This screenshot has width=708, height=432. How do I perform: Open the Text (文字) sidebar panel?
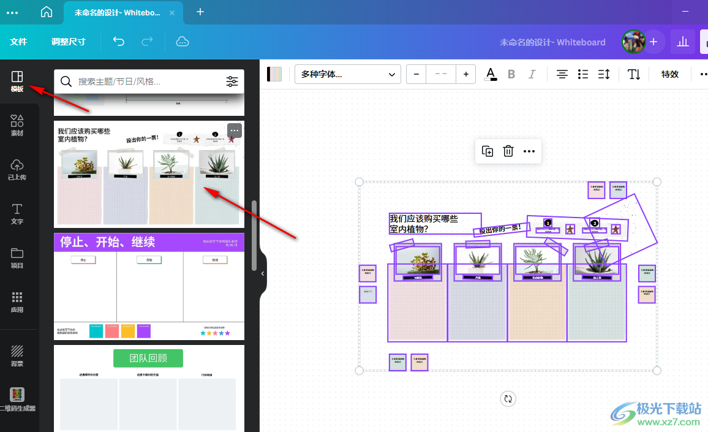[x=17, y=214]
